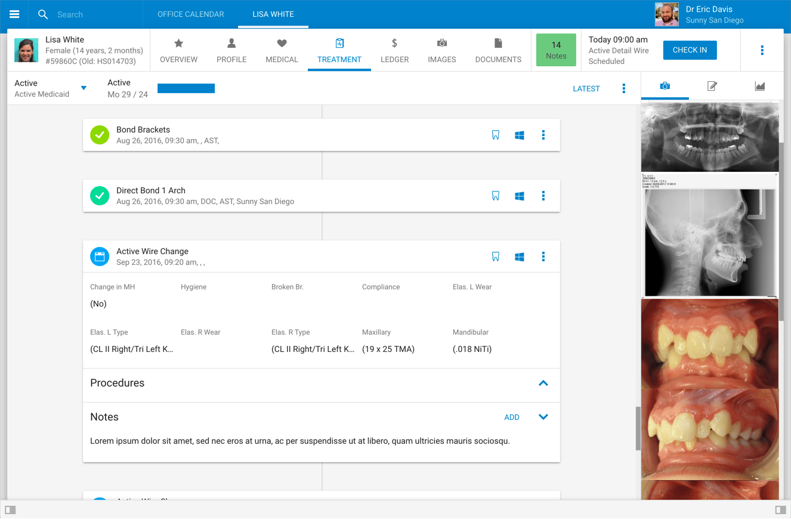This screenshot has height=519, width=791.
Task: Select the Lisa White tab
Action: click(x=273, y=14)
